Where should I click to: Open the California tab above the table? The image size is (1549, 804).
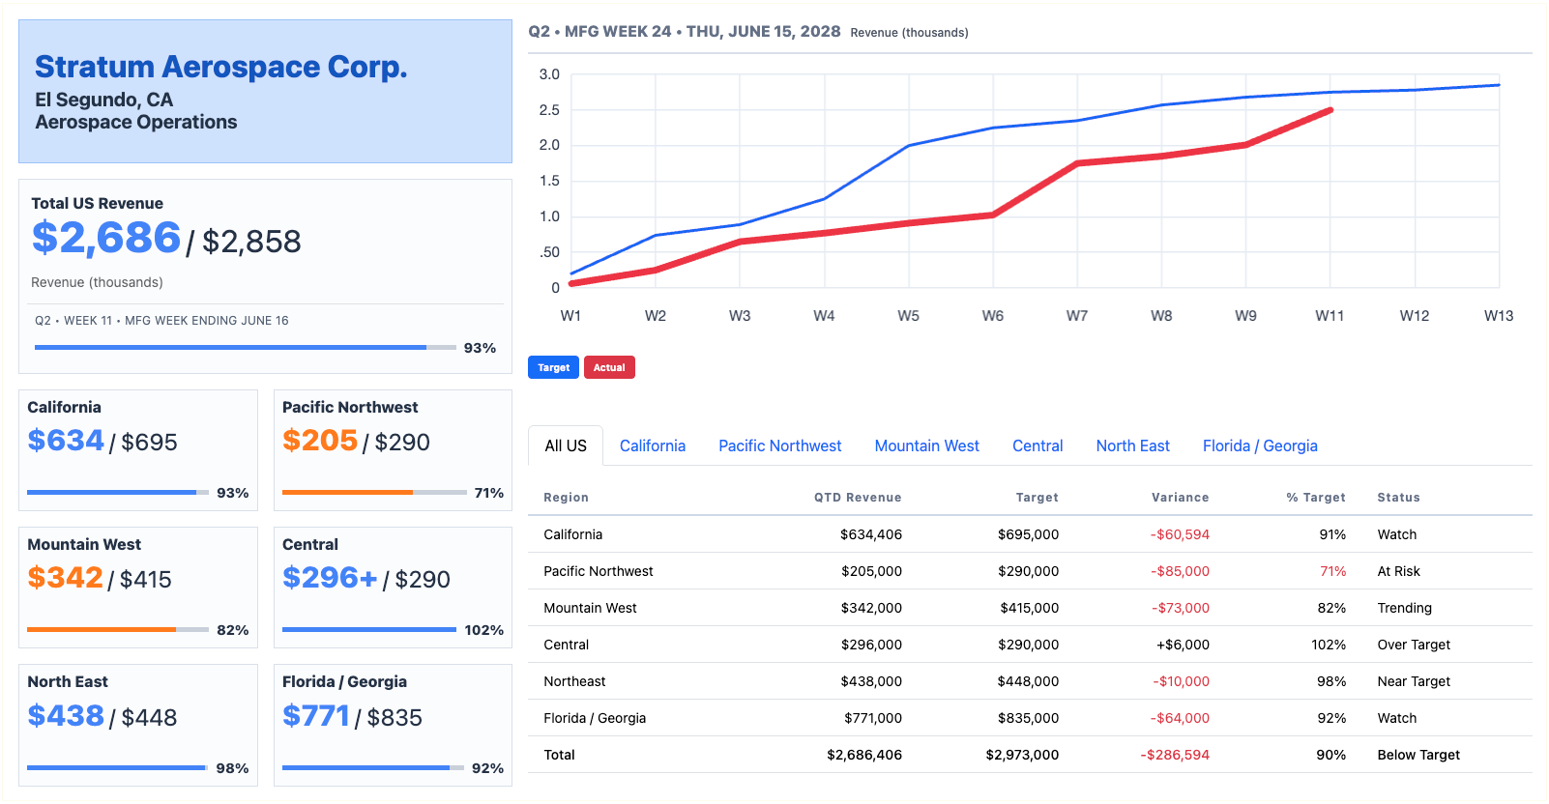[653, 445]
